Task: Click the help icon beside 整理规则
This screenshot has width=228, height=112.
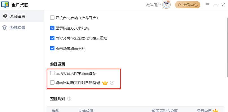Action: (69, 99)
